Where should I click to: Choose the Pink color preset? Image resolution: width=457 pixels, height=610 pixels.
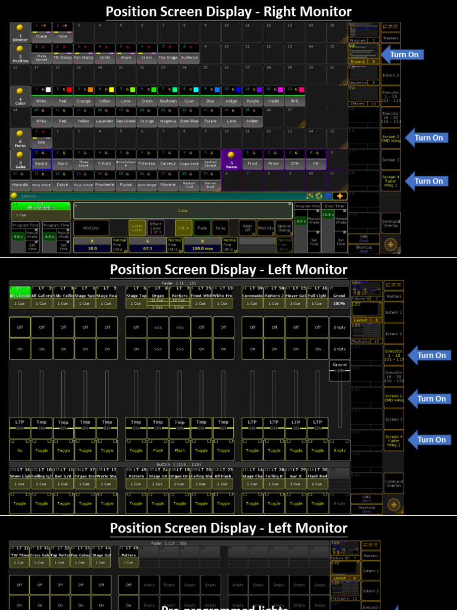point(295,97)
